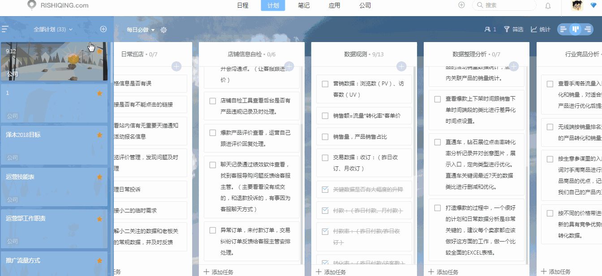Open the 统计 statistics view
The width and height of the screenshot is (602, 276).
point(539,29)
